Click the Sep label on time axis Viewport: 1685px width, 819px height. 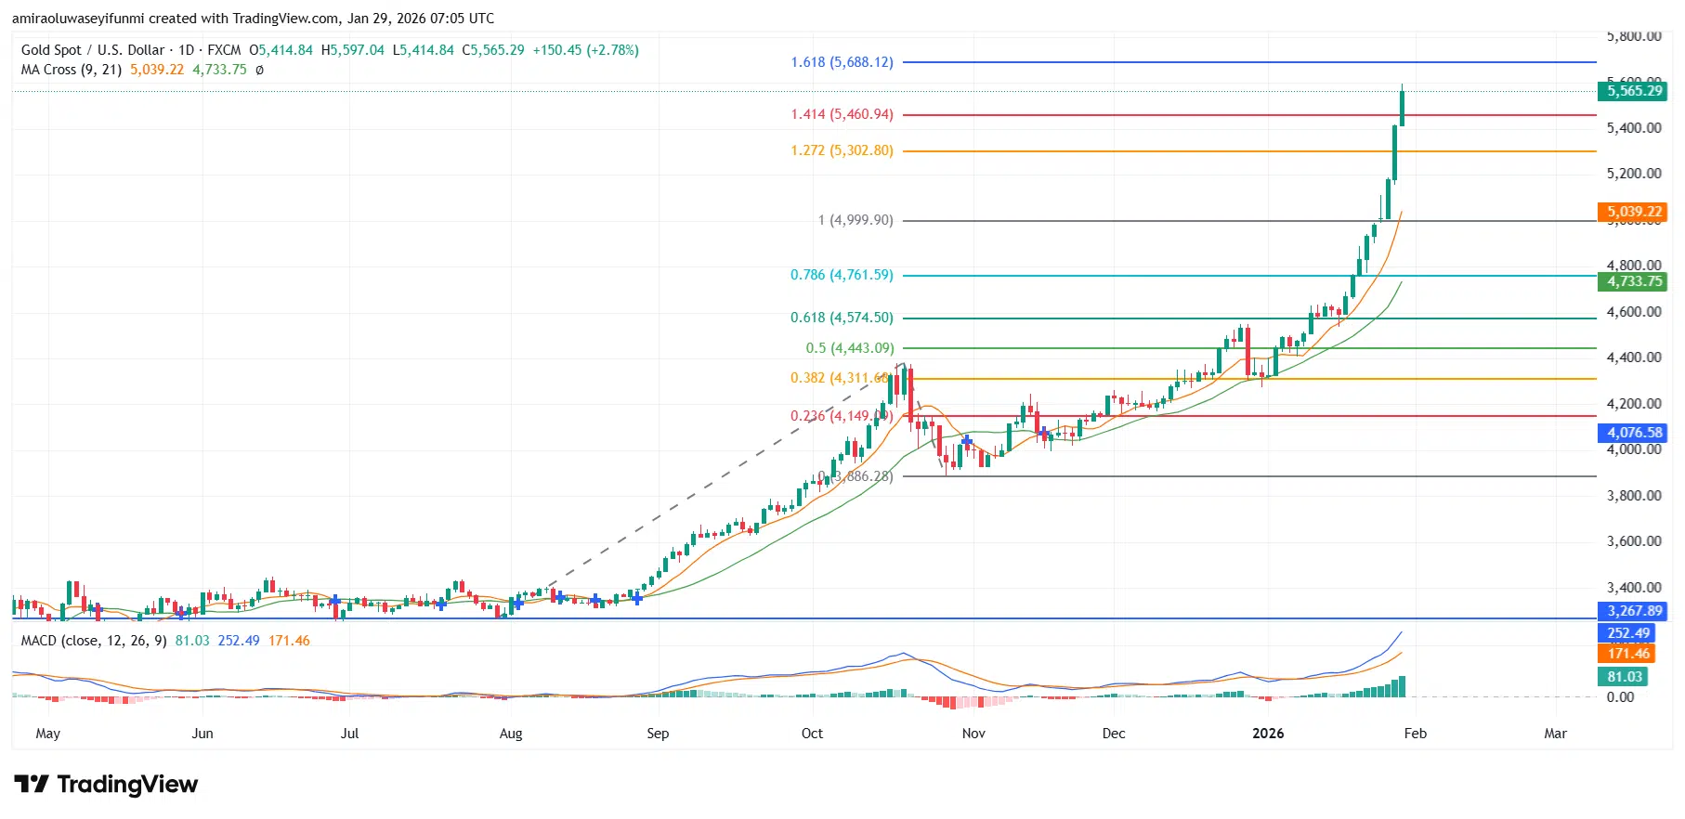(x=658, y=734)
